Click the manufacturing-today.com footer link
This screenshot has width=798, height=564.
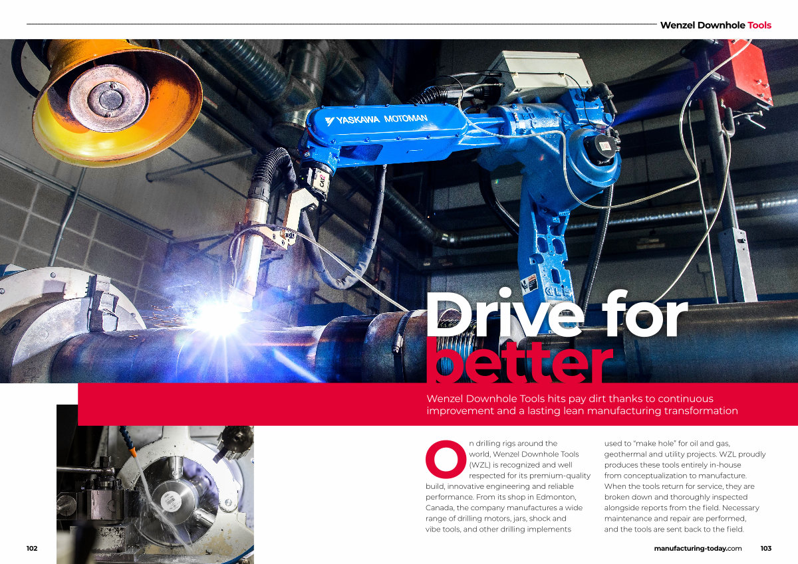pyautogui.click(x=698, y=548)
